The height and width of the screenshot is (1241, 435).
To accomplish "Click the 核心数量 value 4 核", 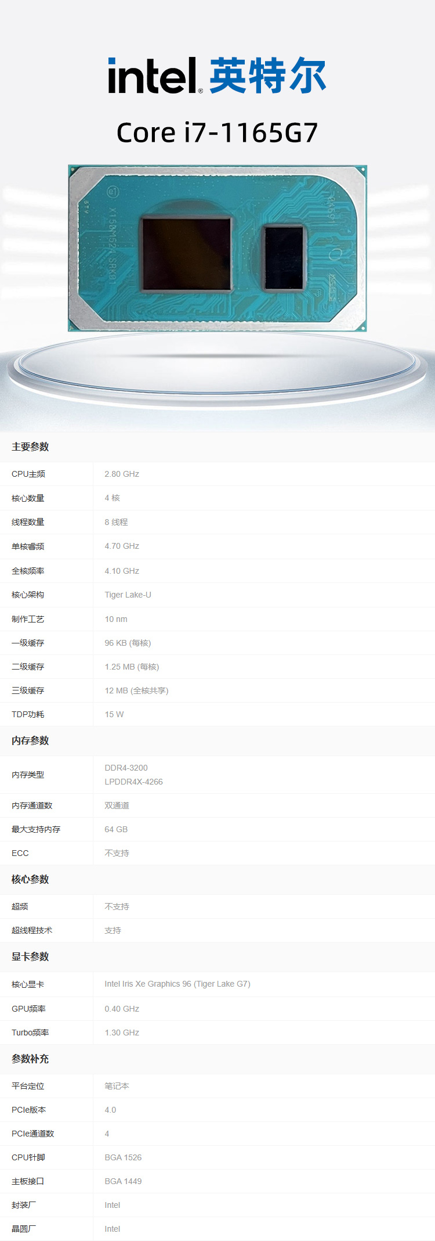I will [x=113, y=498].
